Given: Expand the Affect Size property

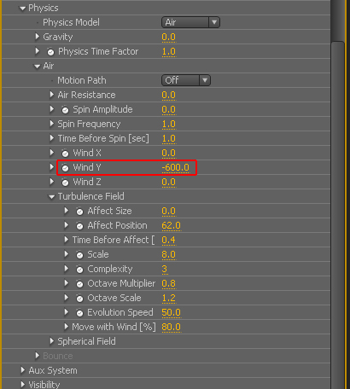Looking at the screenshot, I should 66,211.
